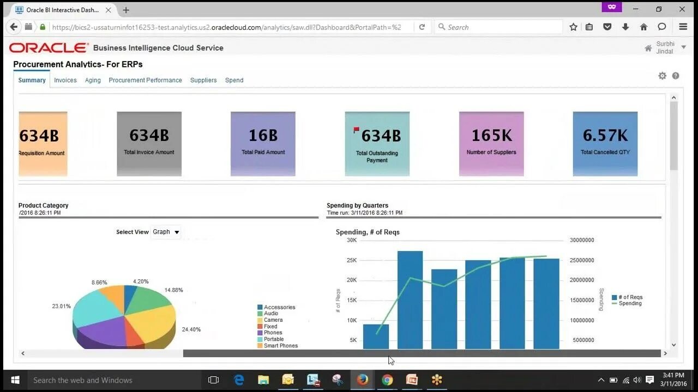Open the Pocket icon in Firefox toolbar
The image size is (698, 392).
607,27
